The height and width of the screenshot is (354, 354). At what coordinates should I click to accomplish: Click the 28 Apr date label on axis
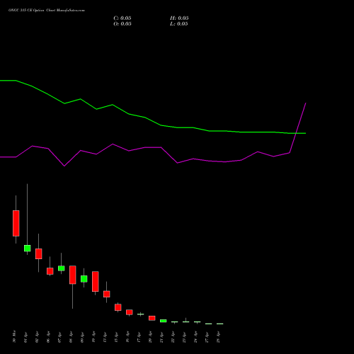pyautogui.click(x=218, y=337)
